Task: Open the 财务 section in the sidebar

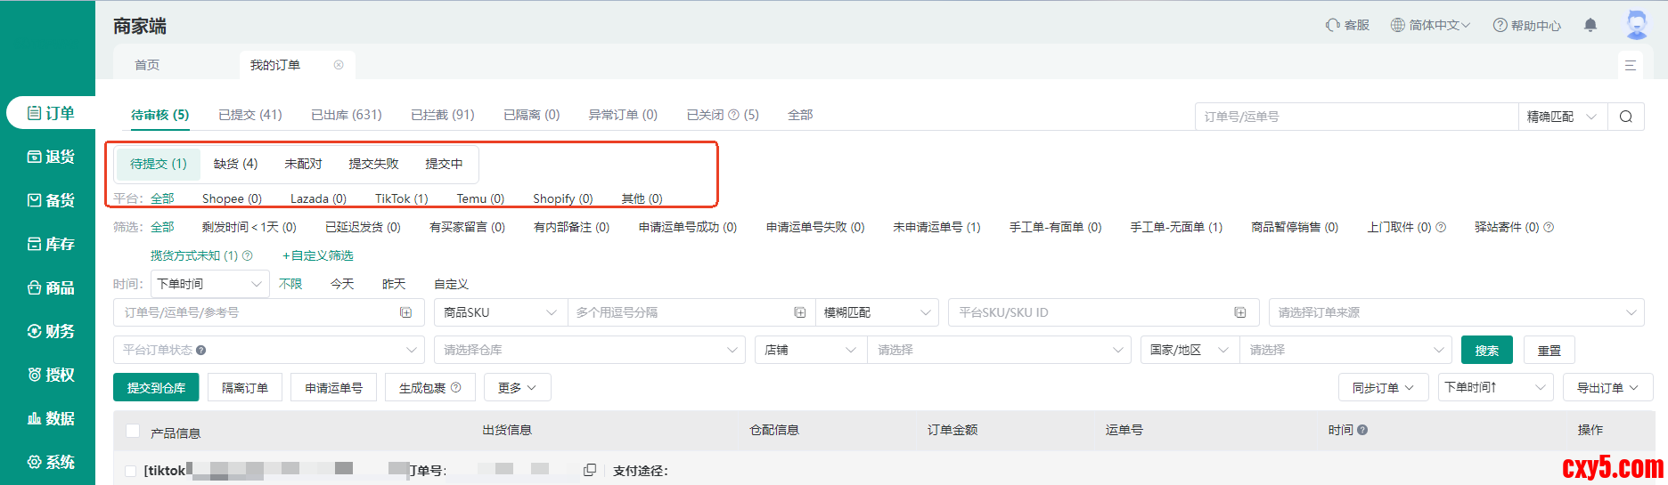Action: [51, 331]
